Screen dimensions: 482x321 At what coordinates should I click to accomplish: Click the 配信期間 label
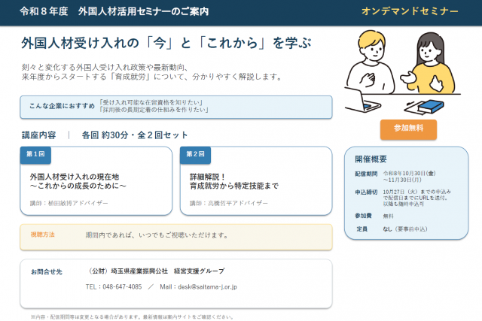[x=366, y=174]
